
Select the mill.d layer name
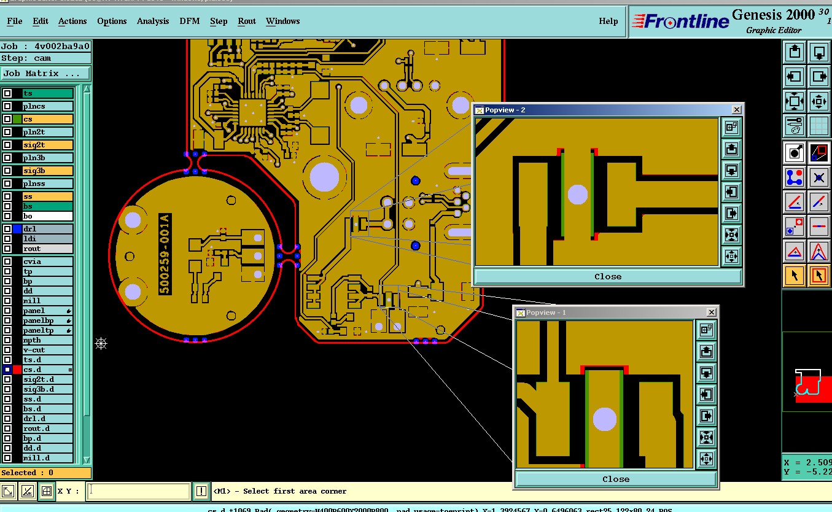coord(48,458)
